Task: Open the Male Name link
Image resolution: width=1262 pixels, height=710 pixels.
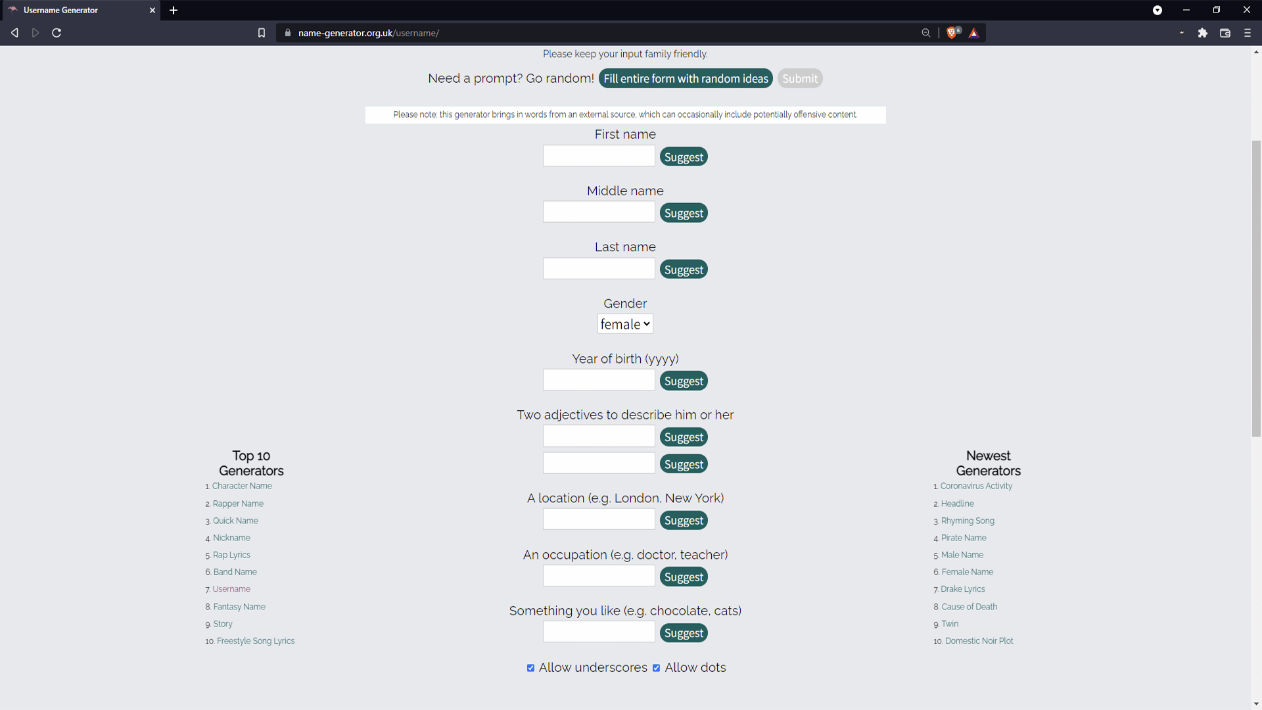Action: pos(962,555)
